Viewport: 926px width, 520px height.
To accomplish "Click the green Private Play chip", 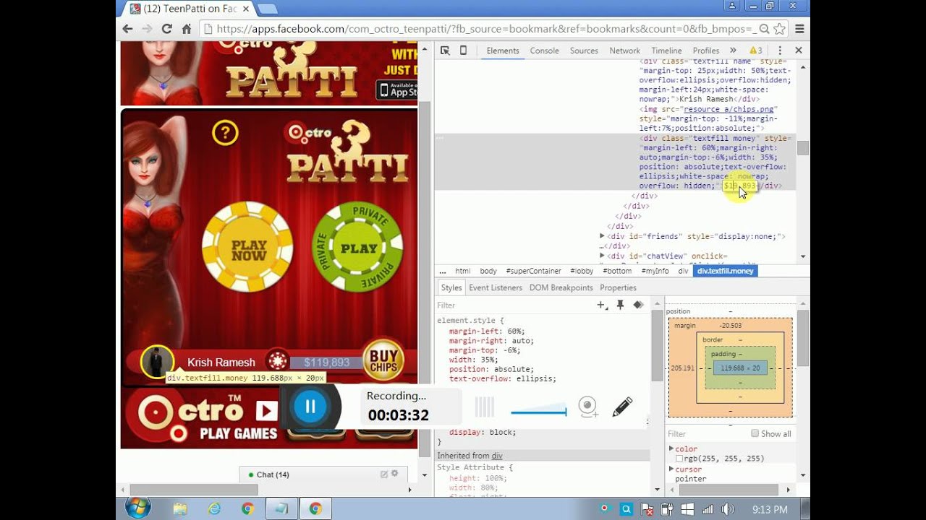I will 357,247.
